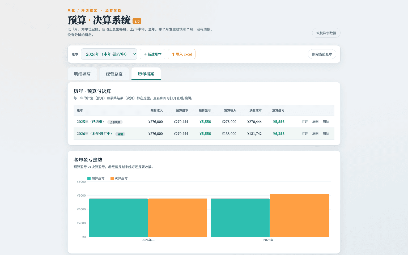Screen dimensions: 408x255
Task: Open the 2026年（本年·进行中） ledger name link
Action: (94, 134)
